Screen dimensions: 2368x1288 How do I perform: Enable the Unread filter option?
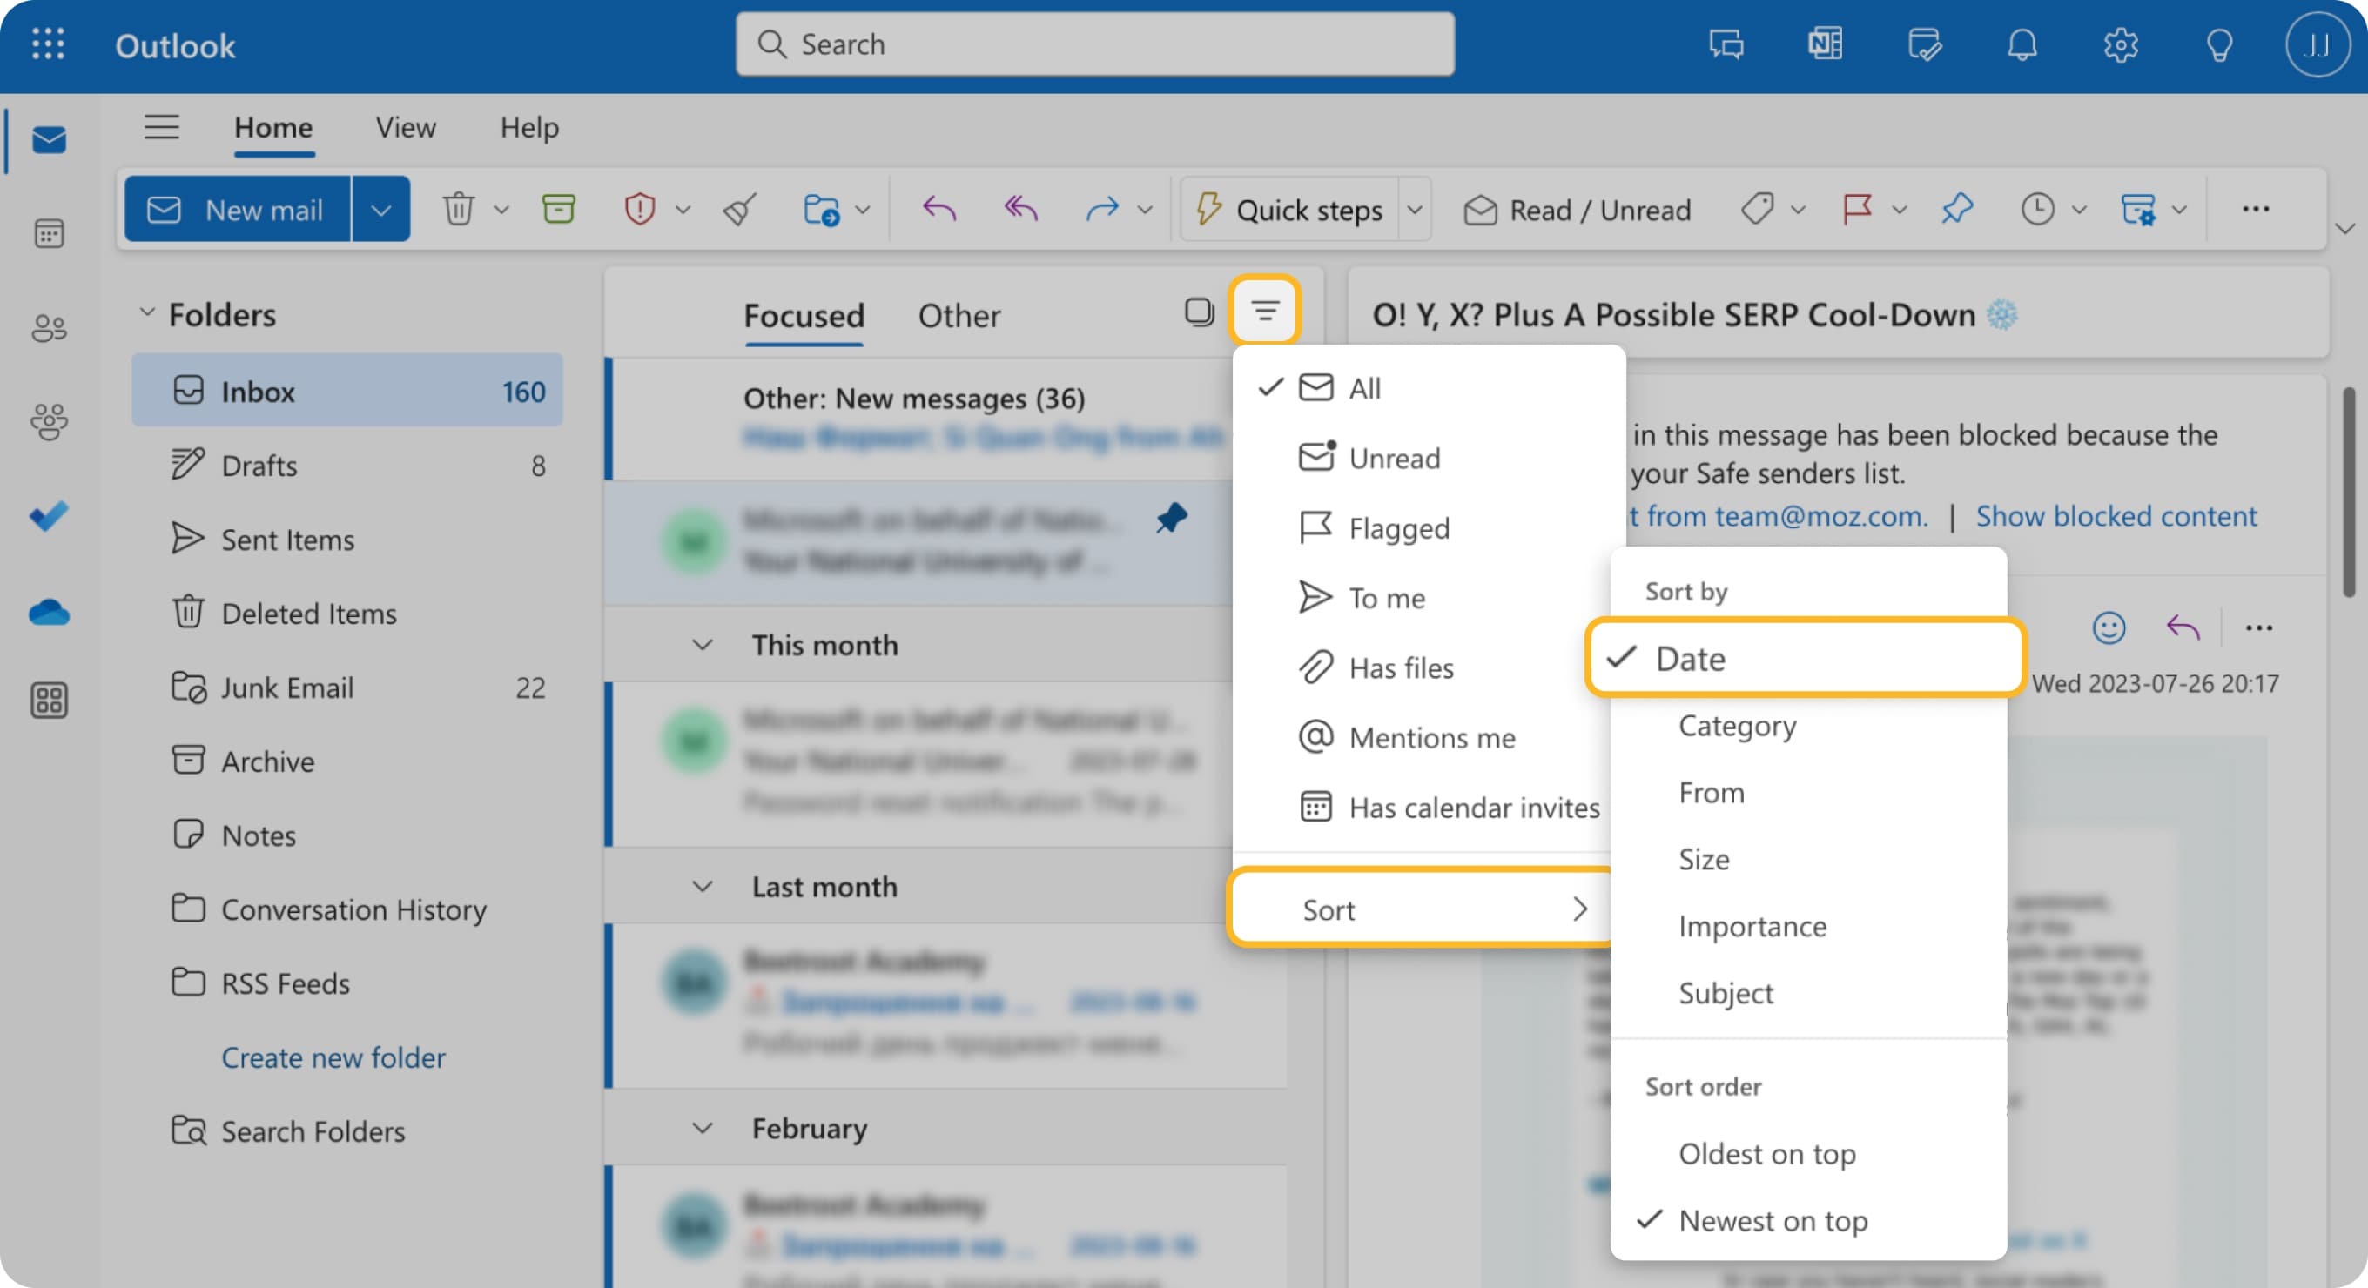pos(1395,458)
